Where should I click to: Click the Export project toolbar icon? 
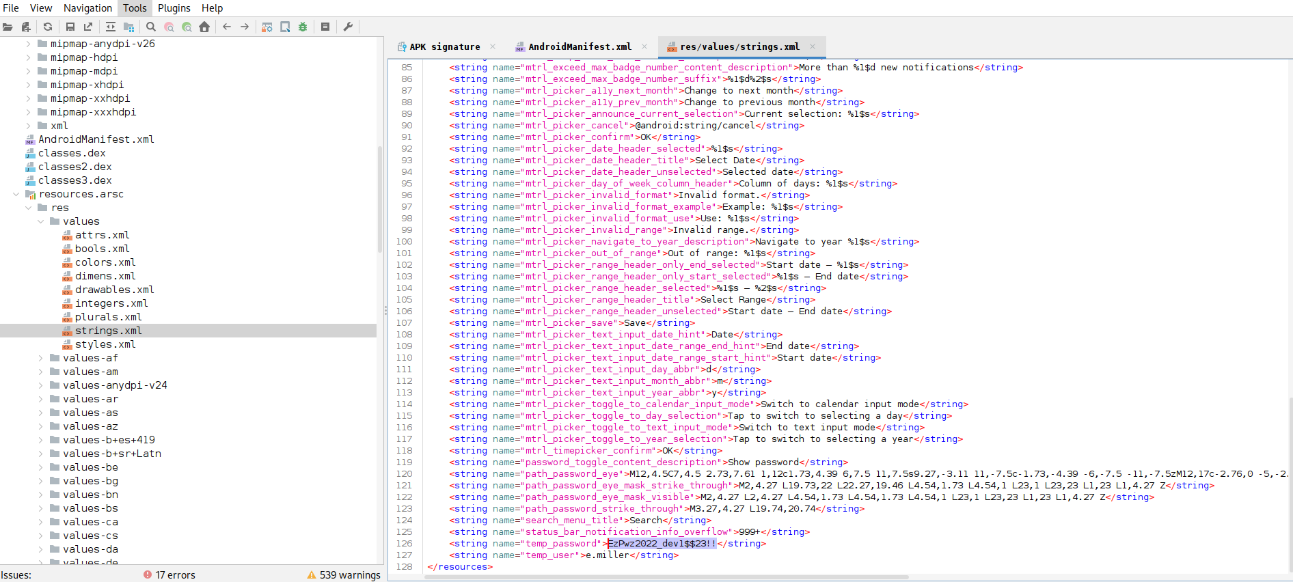coord(88,27)
